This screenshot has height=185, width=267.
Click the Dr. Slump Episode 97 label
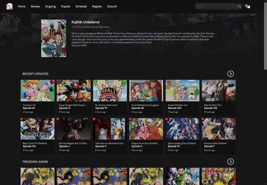pos(101,108)
